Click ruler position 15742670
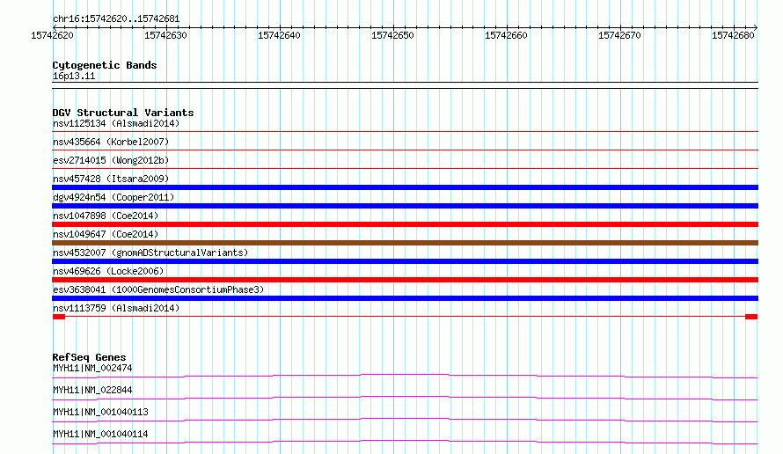783x454 pixels. (x=619, y=35)
